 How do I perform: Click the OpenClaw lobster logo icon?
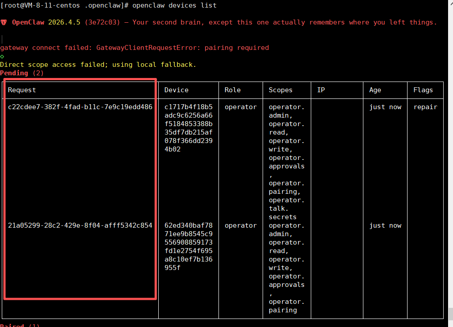4,22
